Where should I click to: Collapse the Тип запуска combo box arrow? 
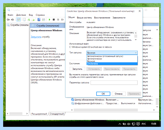(x=136, y=53)
